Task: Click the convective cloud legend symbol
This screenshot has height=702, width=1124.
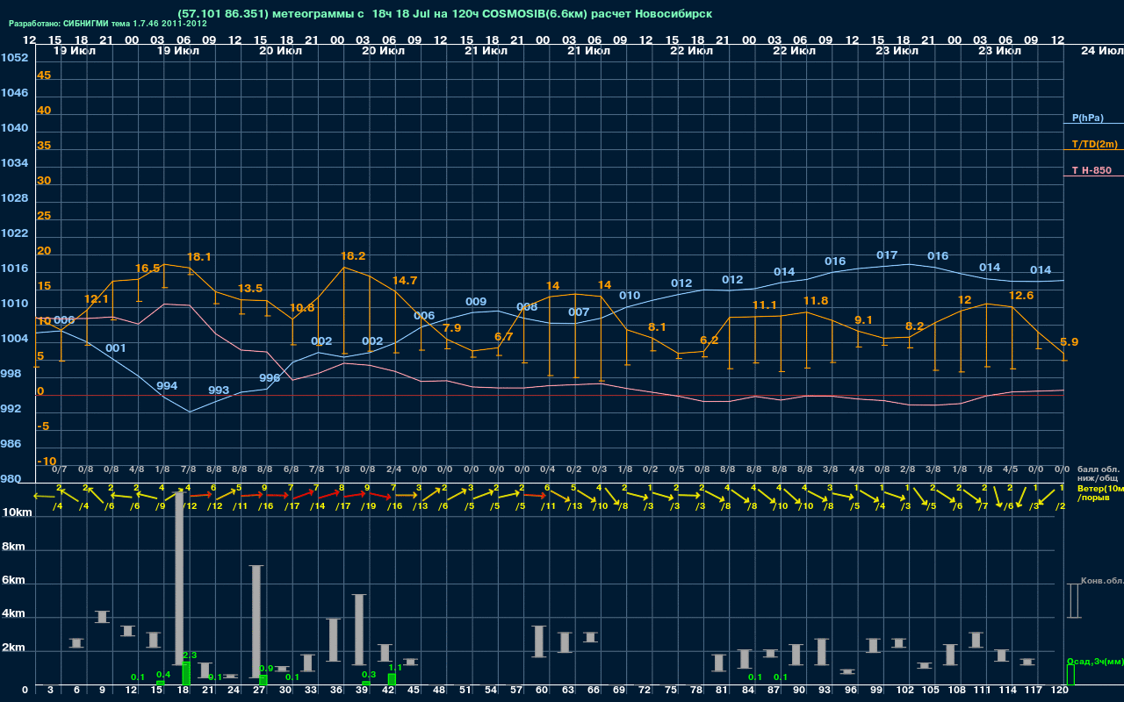Action: [1073, 601]
